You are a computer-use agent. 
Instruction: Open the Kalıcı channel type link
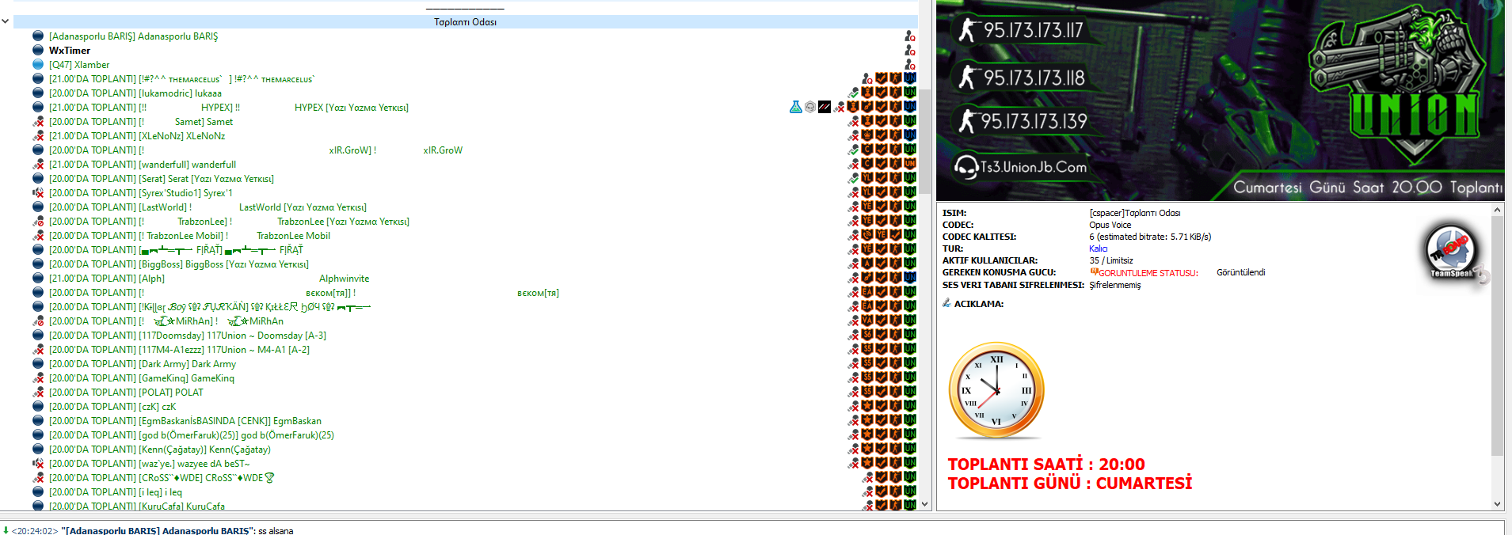click(x=1098, y=249)
